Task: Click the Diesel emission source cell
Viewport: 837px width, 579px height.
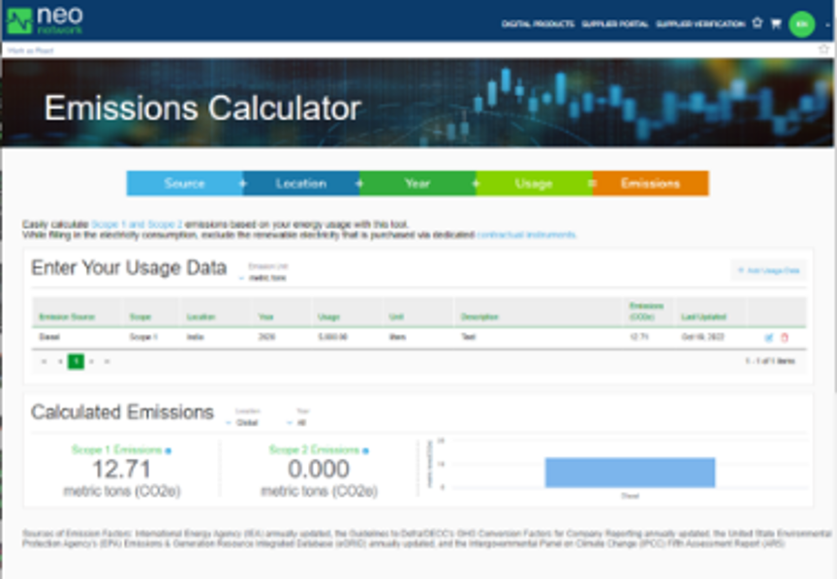Action: 49,337
